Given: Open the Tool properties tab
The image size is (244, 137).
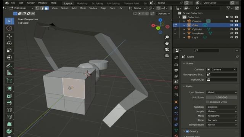Looking at the screenshot, I should pos(176,57).
